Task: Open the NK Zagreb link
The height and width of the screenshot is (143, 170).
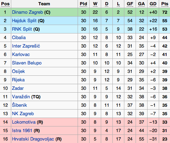Action: [x=23, y=114]
